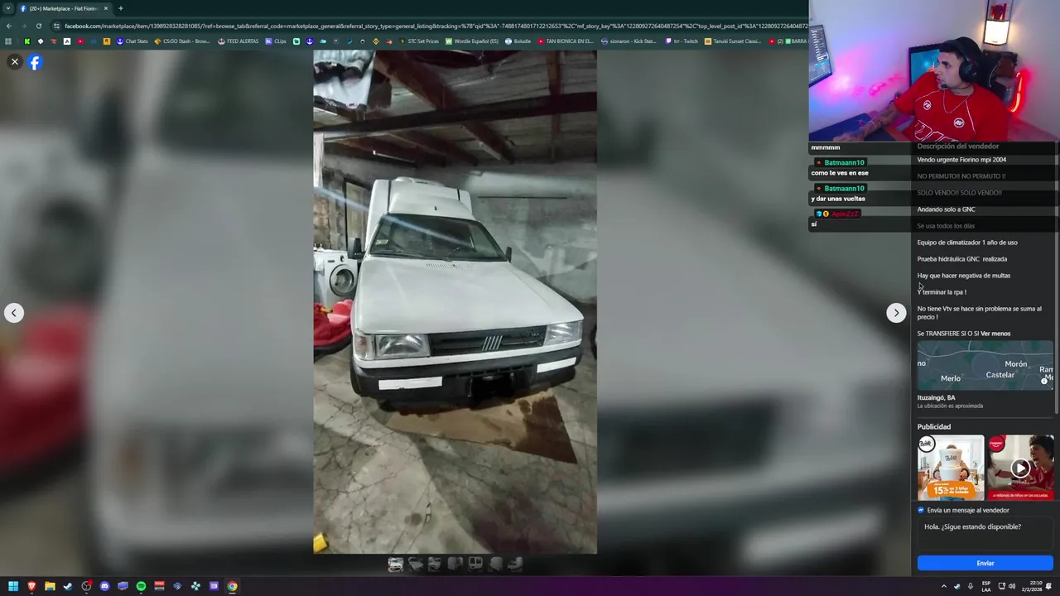Select 'Hay que hacer negativa de multas'
The width and height of the screenshot is (1060, 596).
tap(964, 276)
